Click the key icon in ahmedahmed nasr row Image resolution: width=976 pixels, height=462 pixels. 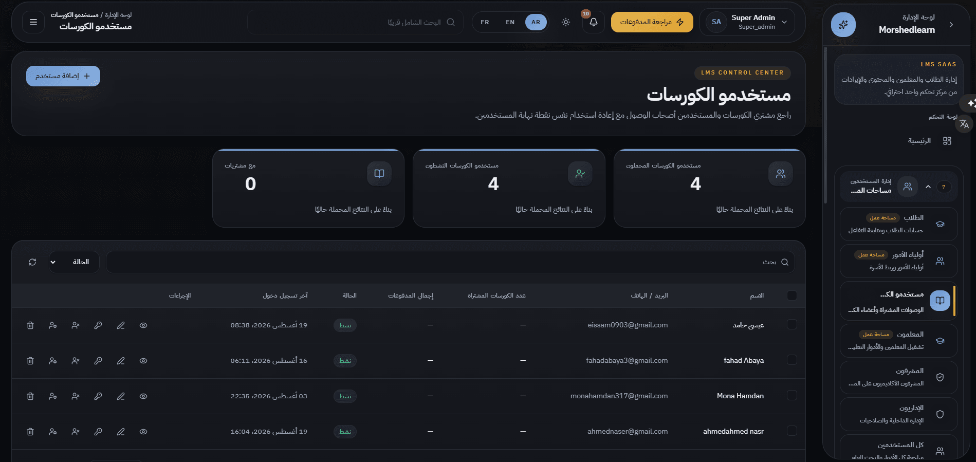(x=98, y=432)
